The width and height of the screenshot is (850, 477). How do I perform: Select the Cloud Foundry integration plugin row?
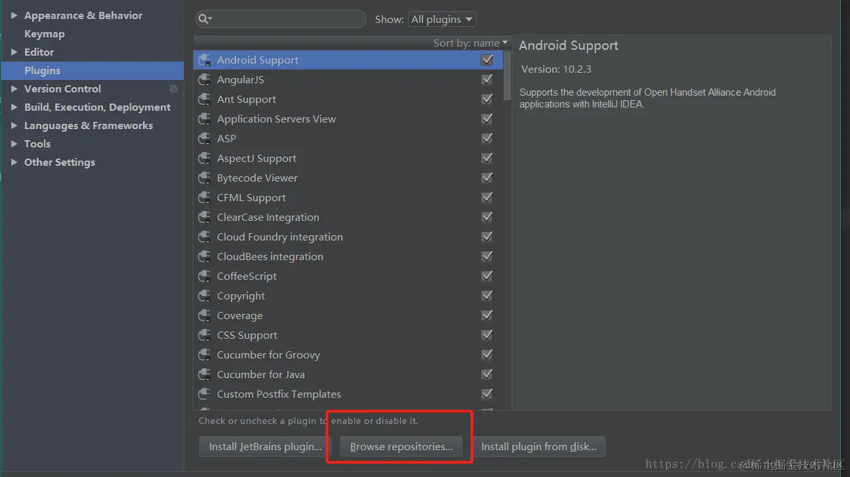coord(348,237)
